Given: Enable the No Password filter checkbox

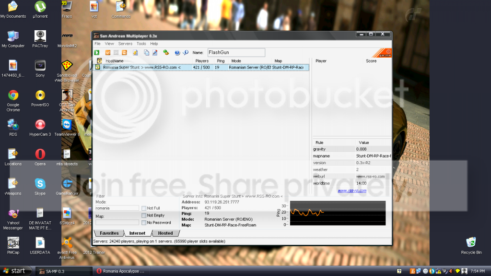Looking at the screenshot, I should [144, 223].
